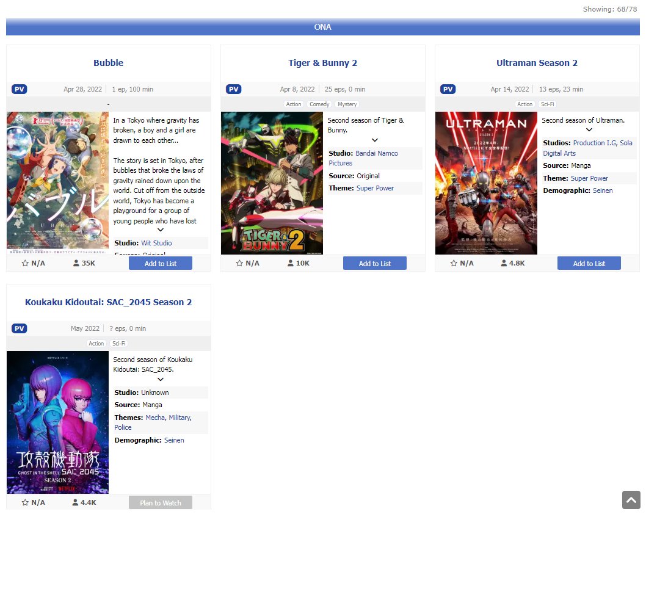This screenshot has width=646, height=597.
Task: Click the 'Showing: 68/78' counter text
Action: tap(610, 9)
